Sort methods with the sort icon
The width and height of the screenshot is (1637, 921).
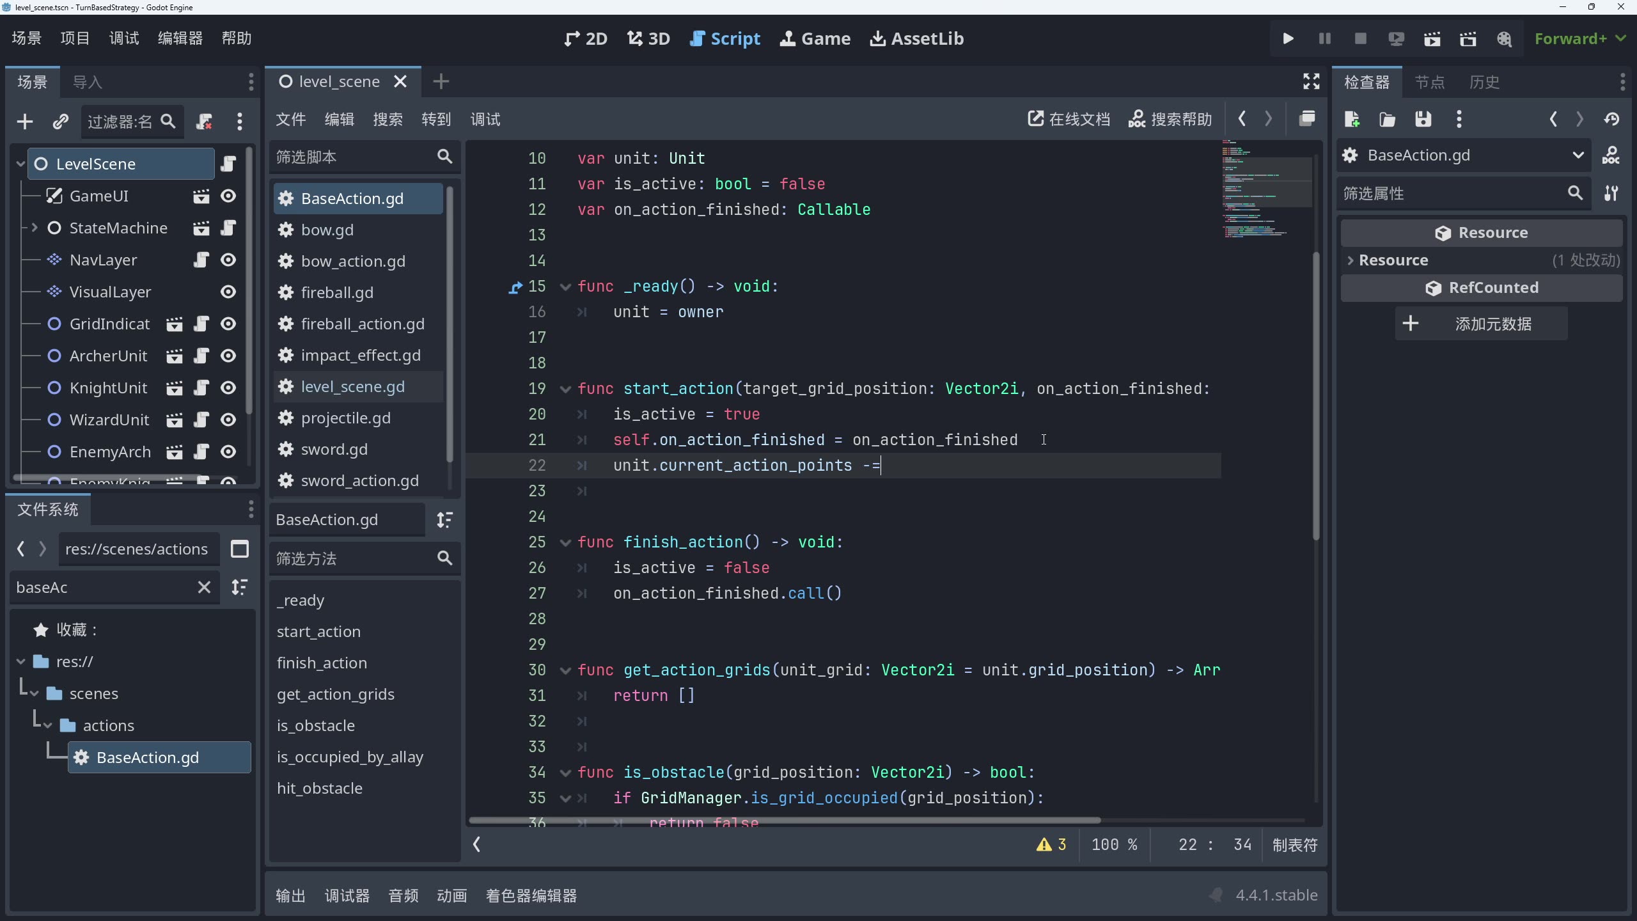click(446, 519)
